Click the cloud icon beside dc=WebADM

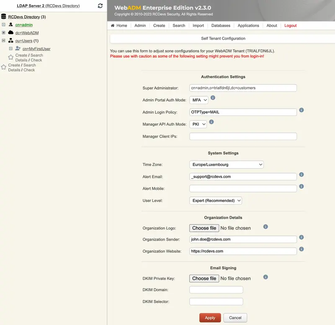[x=11, y=33]
